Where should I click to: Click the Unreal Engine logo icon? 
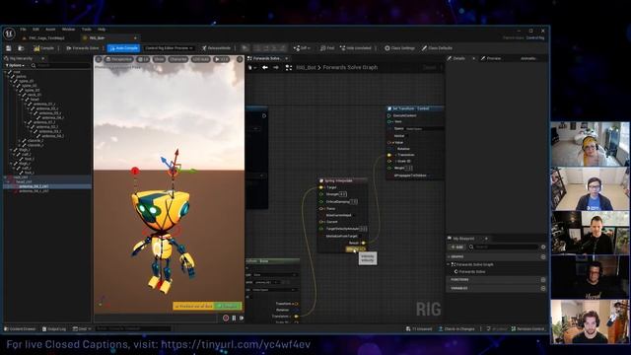point(9,33)
